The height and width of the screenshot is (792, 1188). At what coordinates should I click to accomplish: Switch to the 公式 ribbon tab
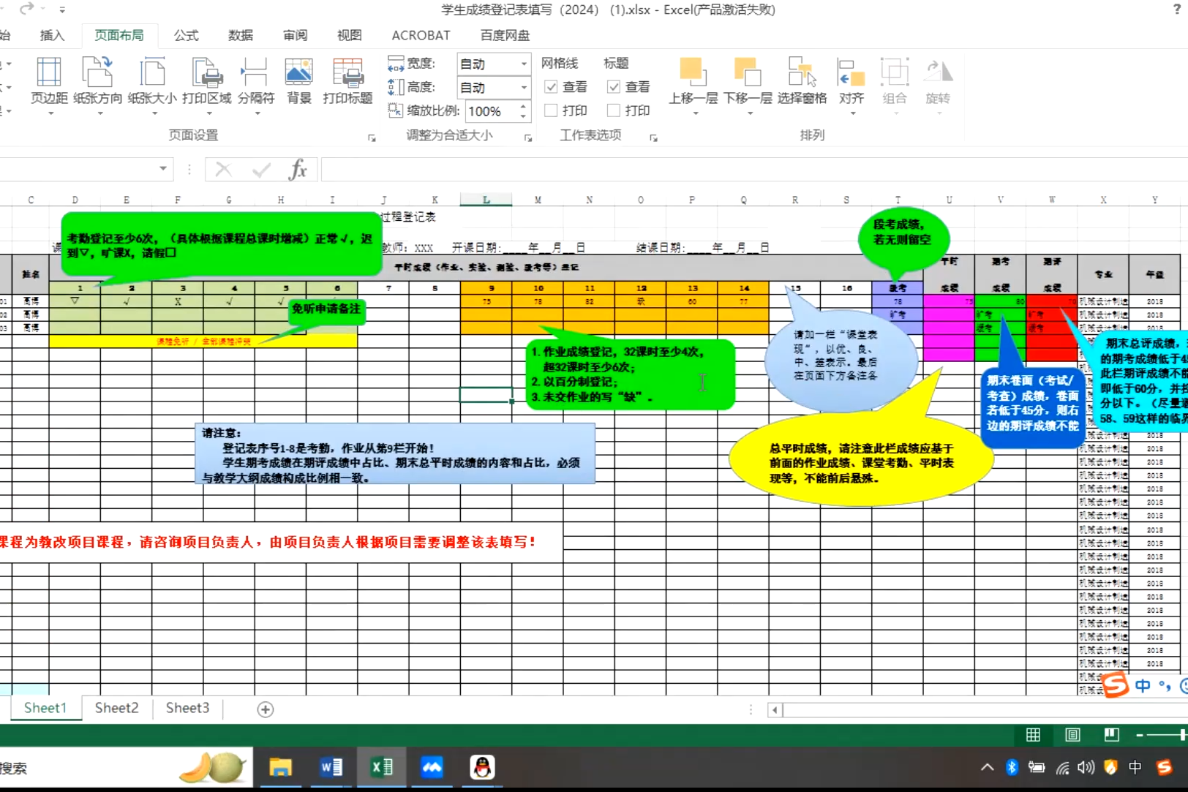(186, 35)
